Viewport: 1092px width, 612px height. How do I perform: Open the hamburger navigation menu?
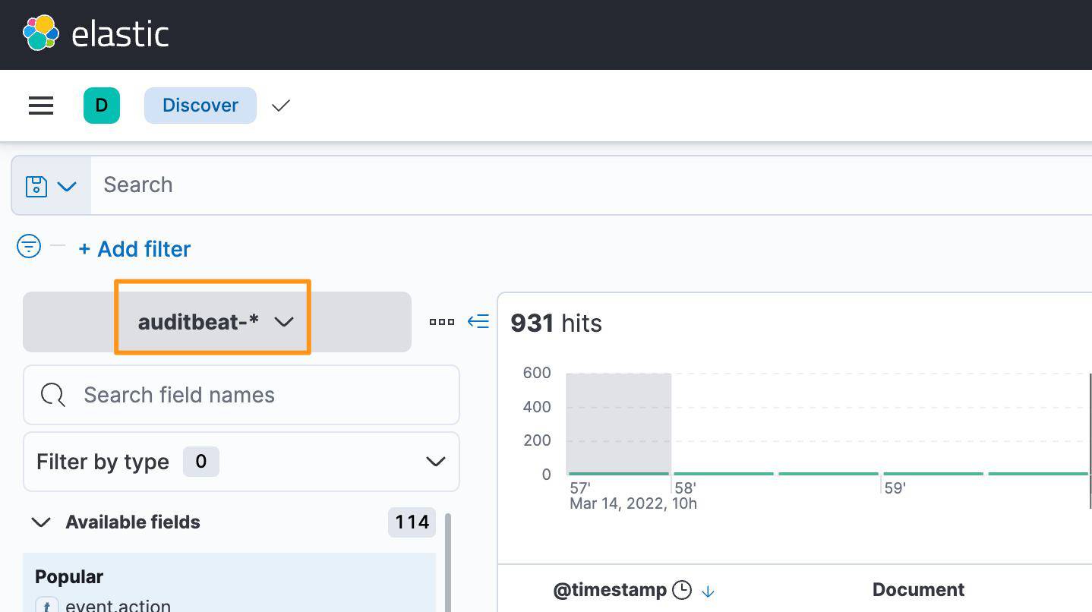(x=41, y=106)
